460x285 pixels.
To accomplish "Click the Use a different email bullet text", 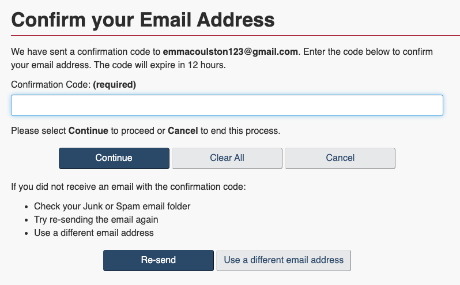I will 93,232.
